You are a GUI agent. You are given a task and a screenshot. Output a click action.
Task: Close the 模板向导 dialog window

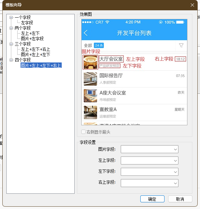(x=192, y=5)
